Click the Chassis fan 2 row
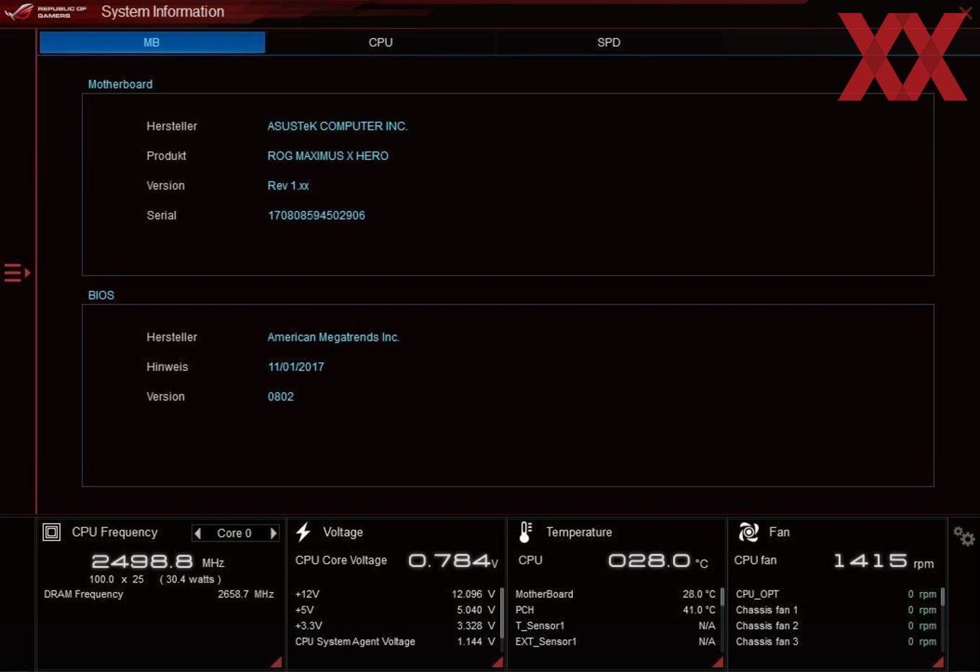 [836, 626]
